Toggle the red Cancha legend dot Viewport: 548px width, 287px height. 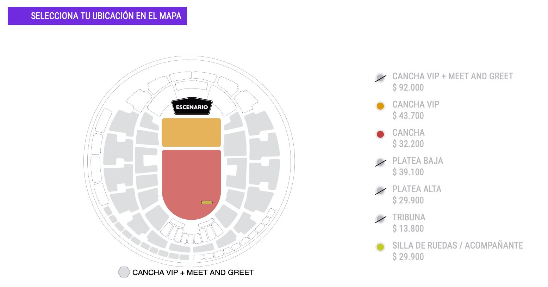(380, 134)
